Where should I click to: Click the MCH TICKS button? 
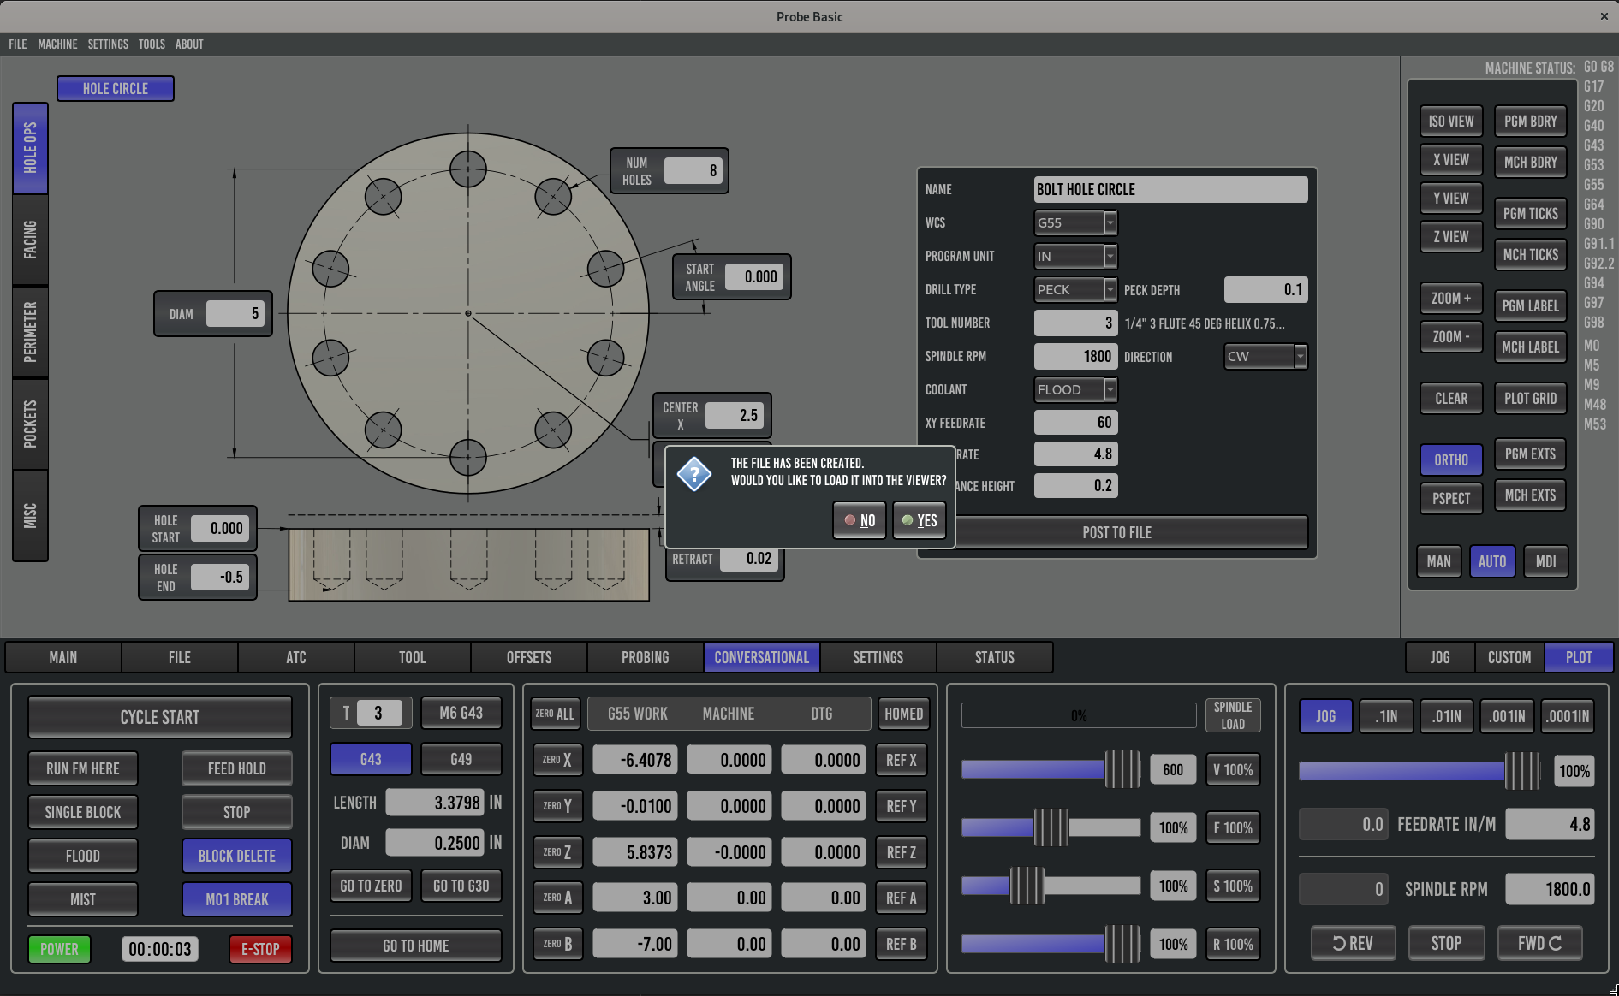point(1530,254)
